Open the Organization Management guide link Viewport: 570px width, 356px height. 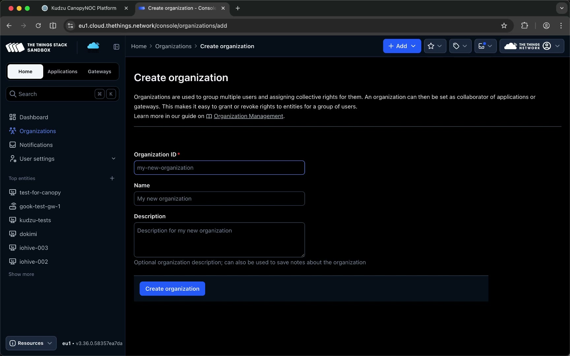(x=248, y=116)
